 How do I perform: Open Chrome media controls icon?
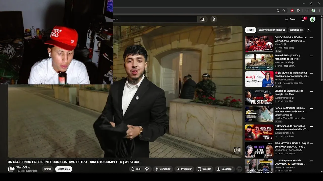coord(307,11)
